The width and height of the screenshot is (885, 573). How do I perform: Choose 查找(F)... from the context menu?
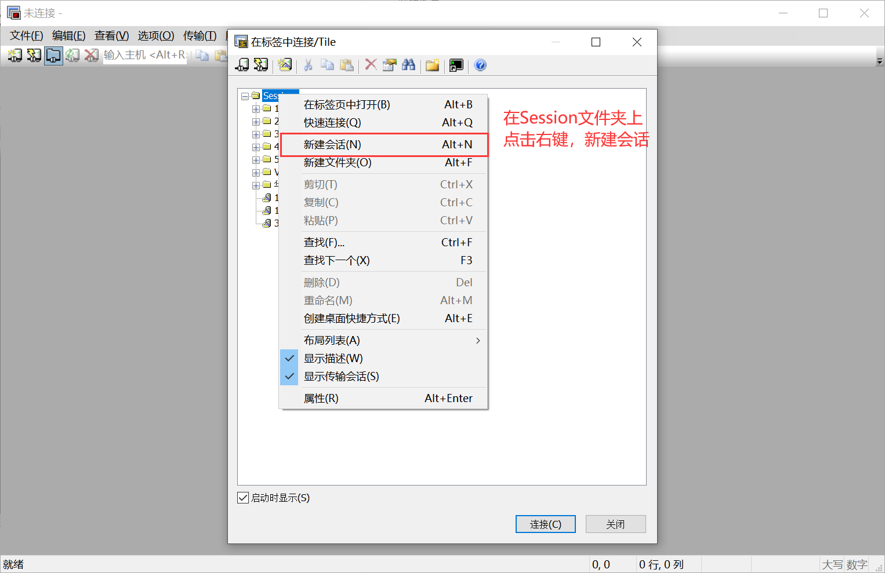383,243
